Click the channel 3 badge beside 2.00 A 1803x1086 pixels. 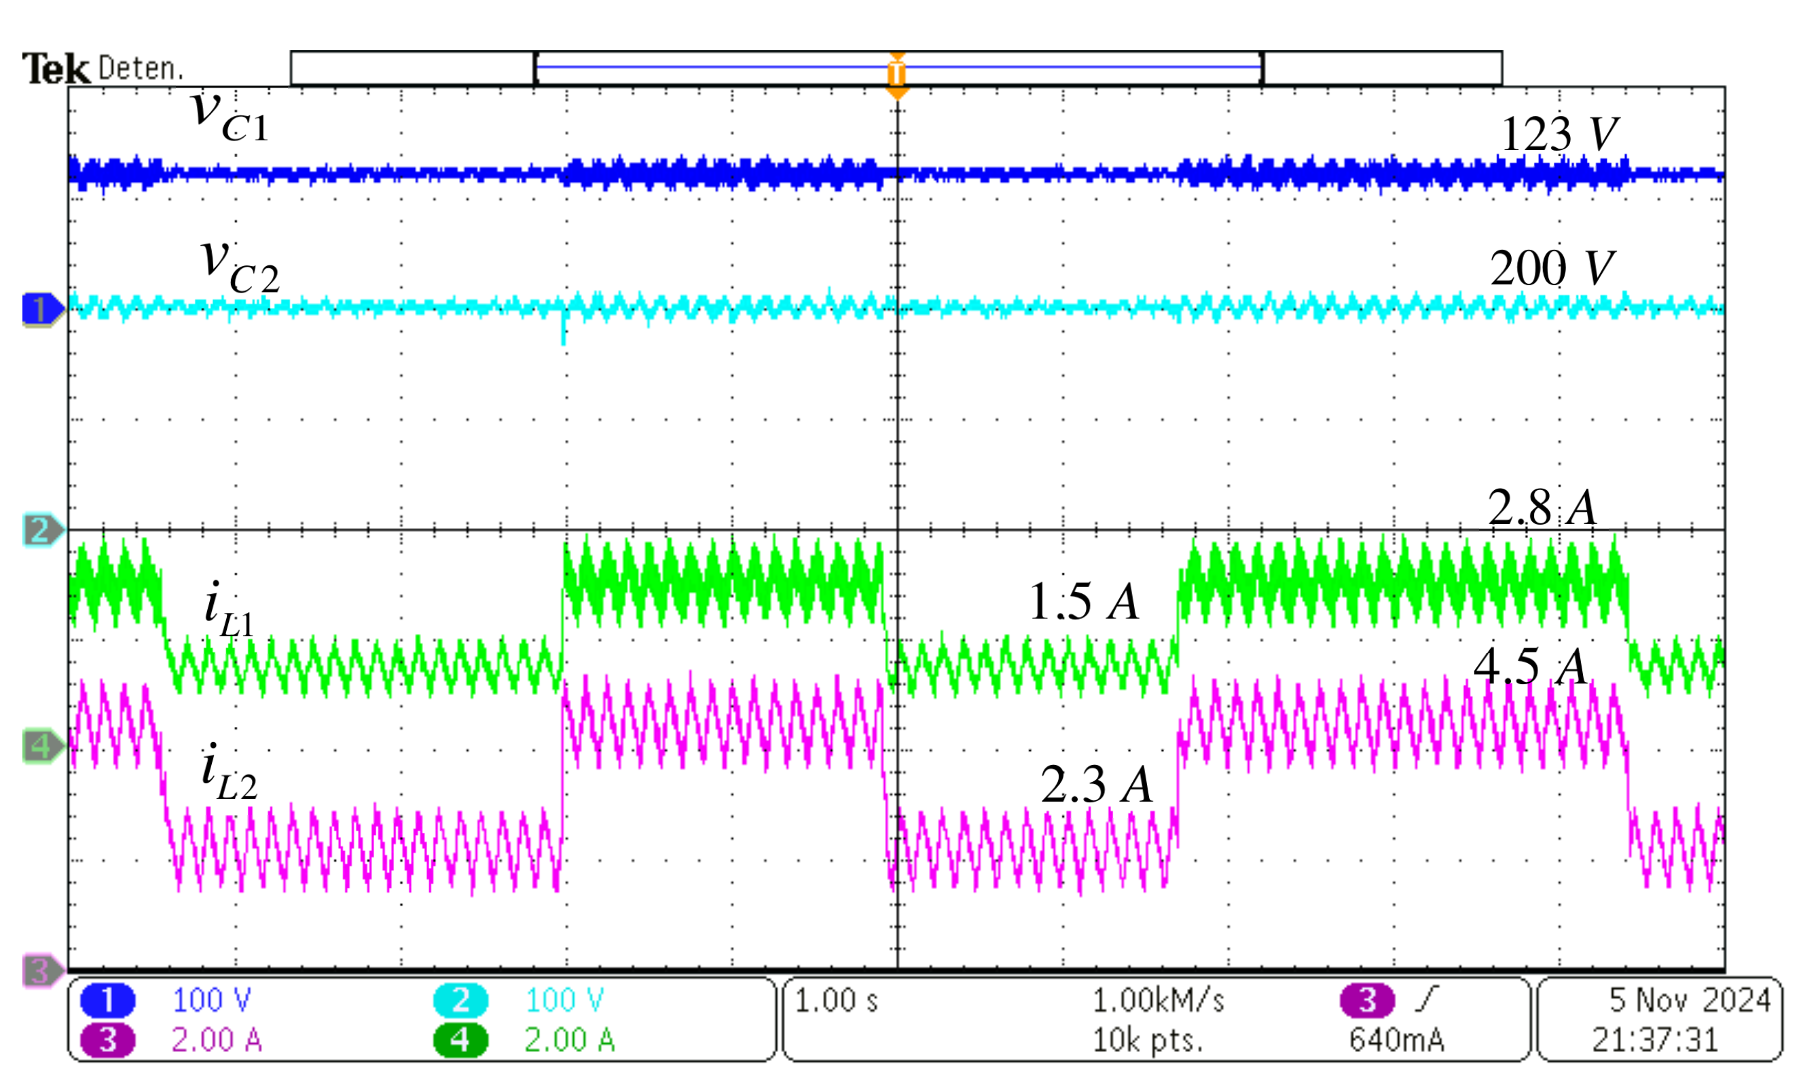107,1040
